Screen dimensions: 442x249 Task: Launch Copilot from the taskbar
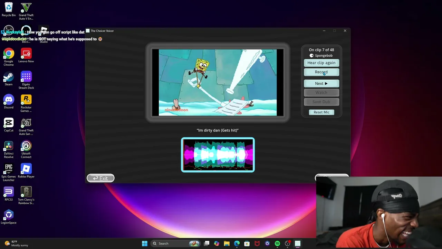(x=217, y=243)
